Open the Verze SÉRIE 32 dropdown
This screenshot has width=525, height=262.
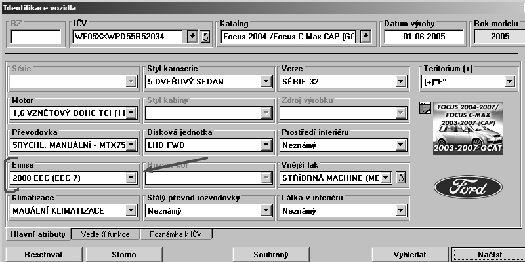400,82
